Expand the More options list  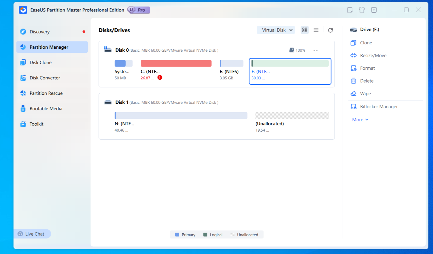pyautogui.click(x=360, y=120)
